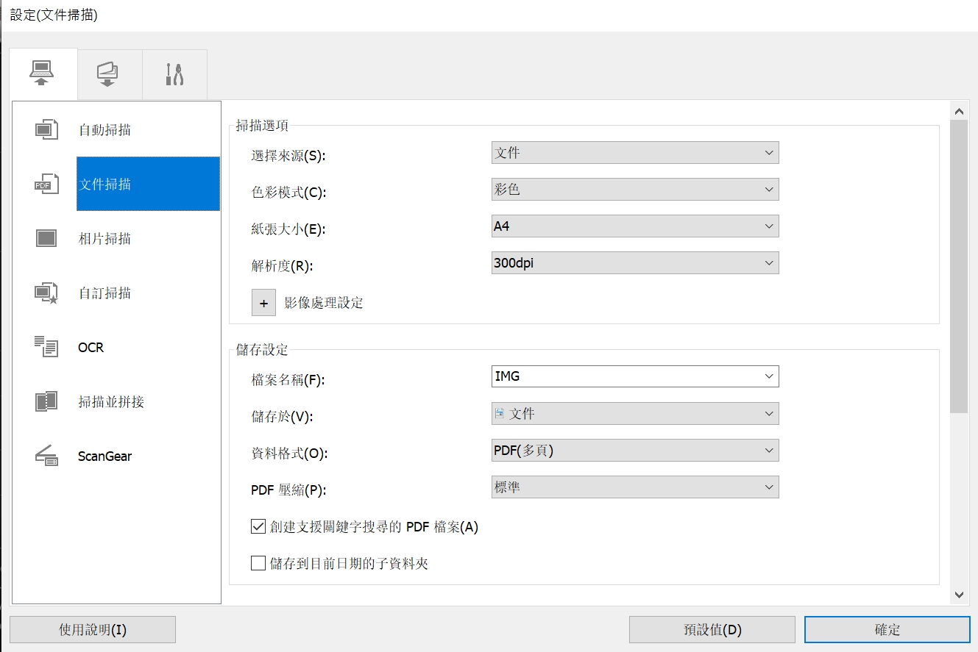Click the 相片掃描 icon
978x652 pixels.
[x=46, y=238]
